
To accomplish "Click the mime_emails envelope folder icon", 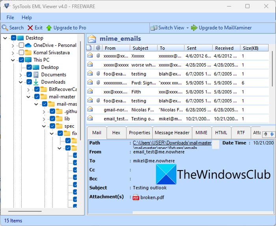I will (x=92, y=39).
